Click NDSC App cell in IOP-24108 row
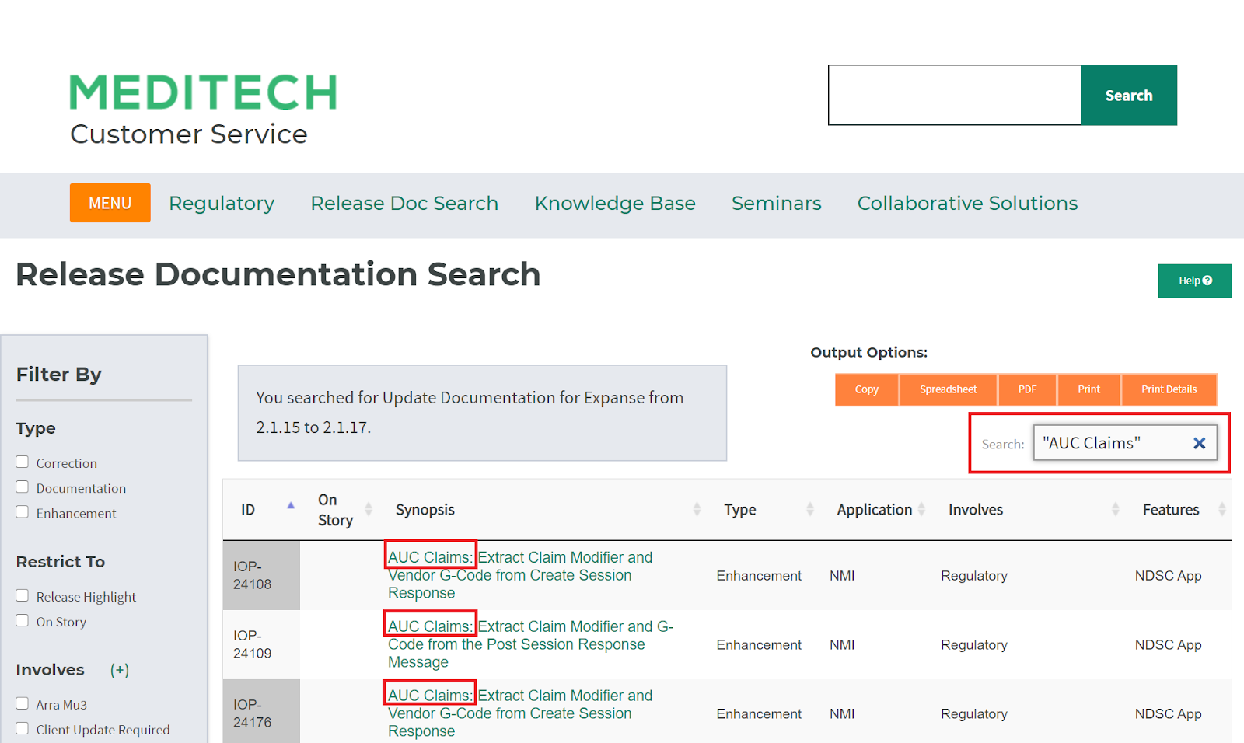The height and width of the screenshot is (743, 1244). coord(1168,576)
